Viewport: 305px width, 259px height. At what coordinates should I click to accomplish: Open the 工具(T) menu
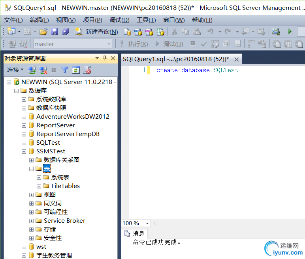[146, 20]
